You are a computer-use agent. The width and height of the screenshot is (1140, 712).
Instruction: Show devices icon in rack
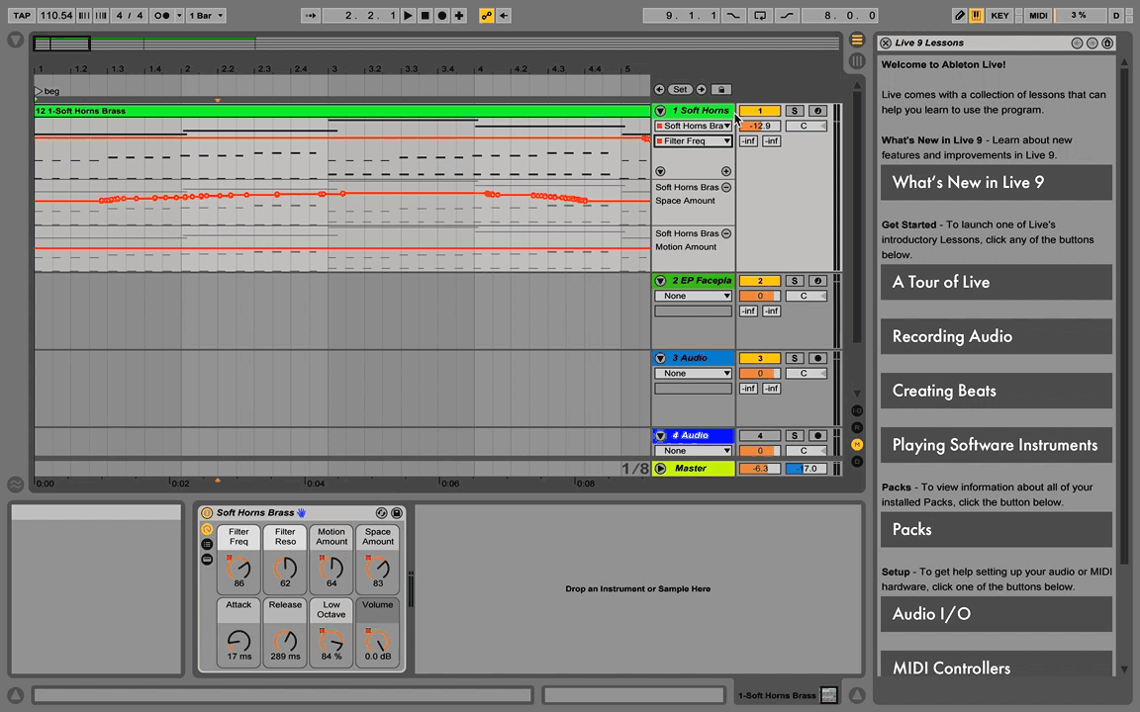(207, 560)
